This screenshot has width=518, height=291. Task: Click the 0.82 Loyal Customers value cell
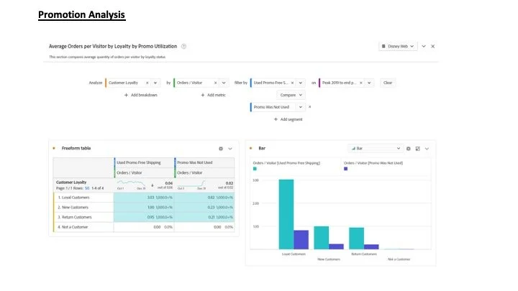point(204,198)
